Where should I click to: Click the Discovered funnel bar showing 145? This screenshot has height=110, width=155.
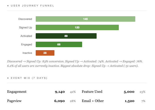coord(85,19)
